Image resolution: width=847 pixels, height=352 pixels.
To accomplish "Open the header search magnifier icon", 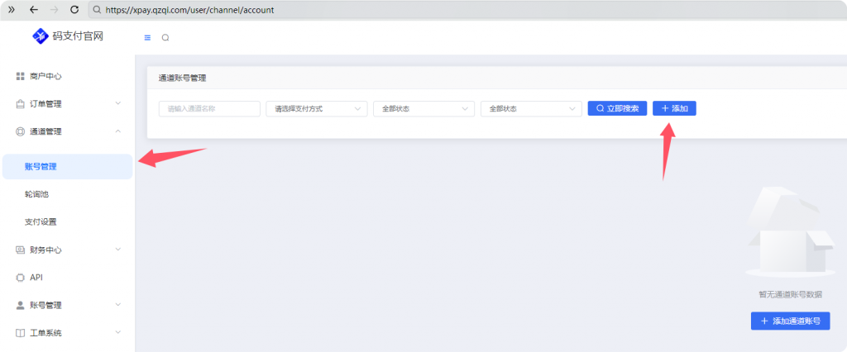I will [x=165, y=38].
